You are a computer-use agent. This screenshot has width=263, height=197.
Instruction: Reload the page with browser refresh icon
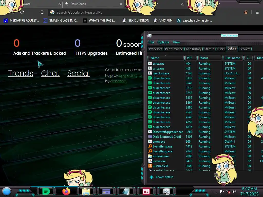[x=22, y=12]
